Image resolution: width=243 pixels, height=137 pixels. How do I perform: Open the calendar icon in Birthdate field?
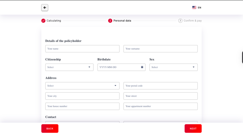click(142, 67)
